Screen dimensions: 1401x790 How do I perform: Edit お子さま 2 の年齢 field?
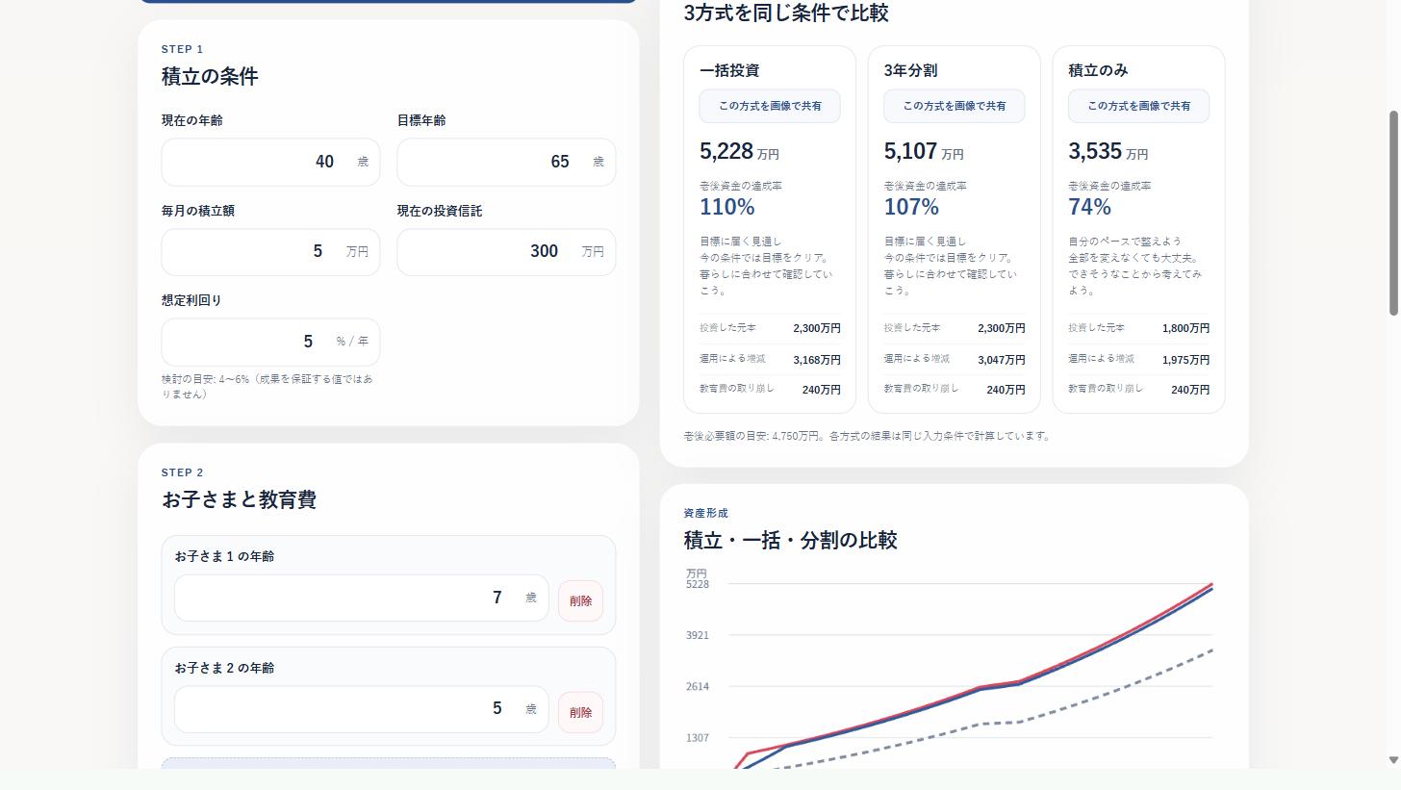pyautogui.click(x=361, y=709)
